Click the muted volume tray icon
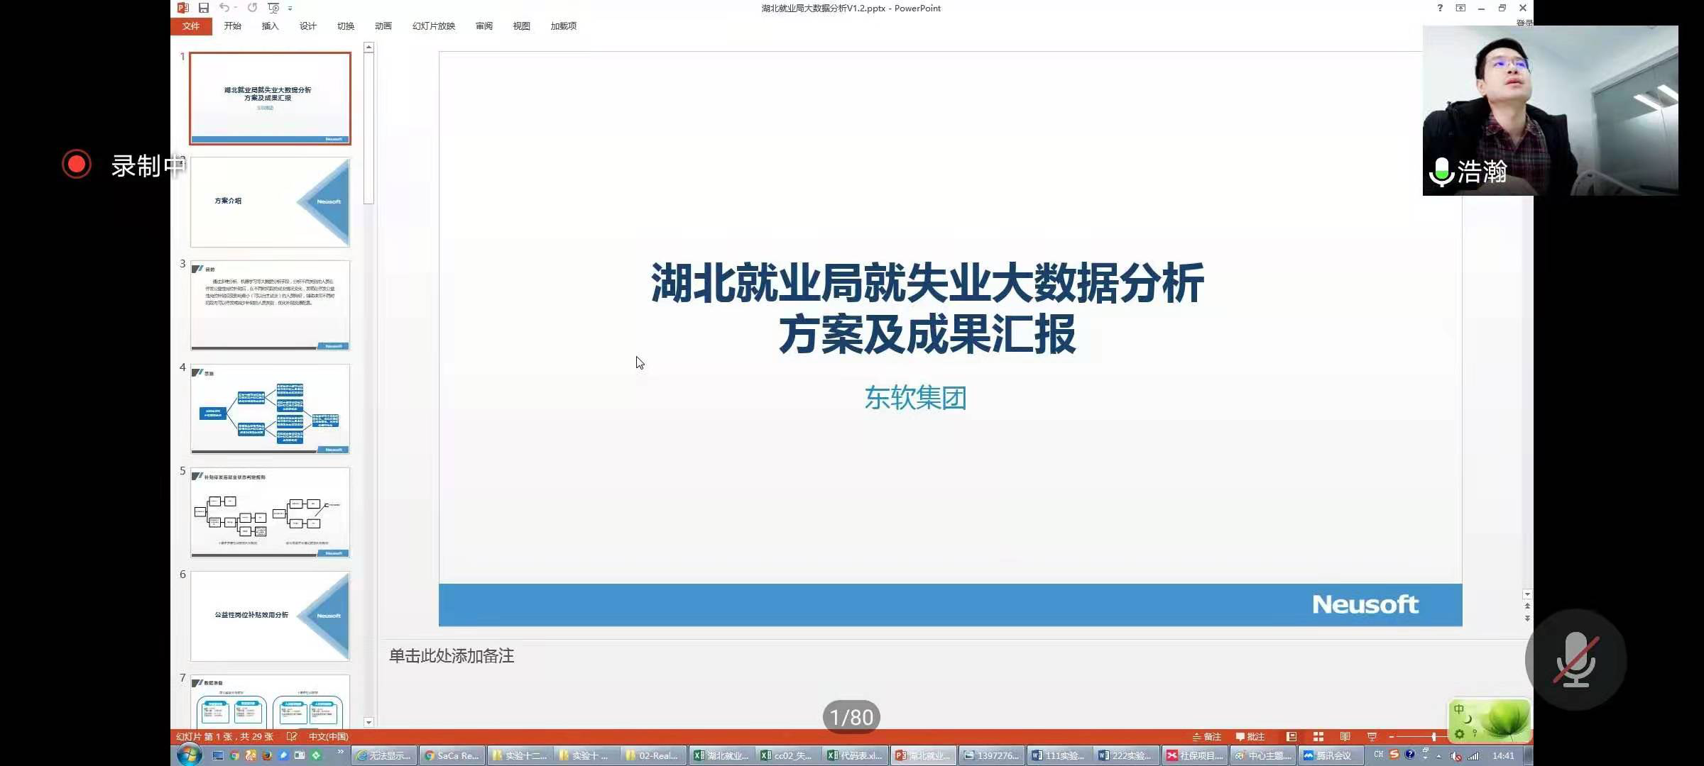 (1456, 756)
